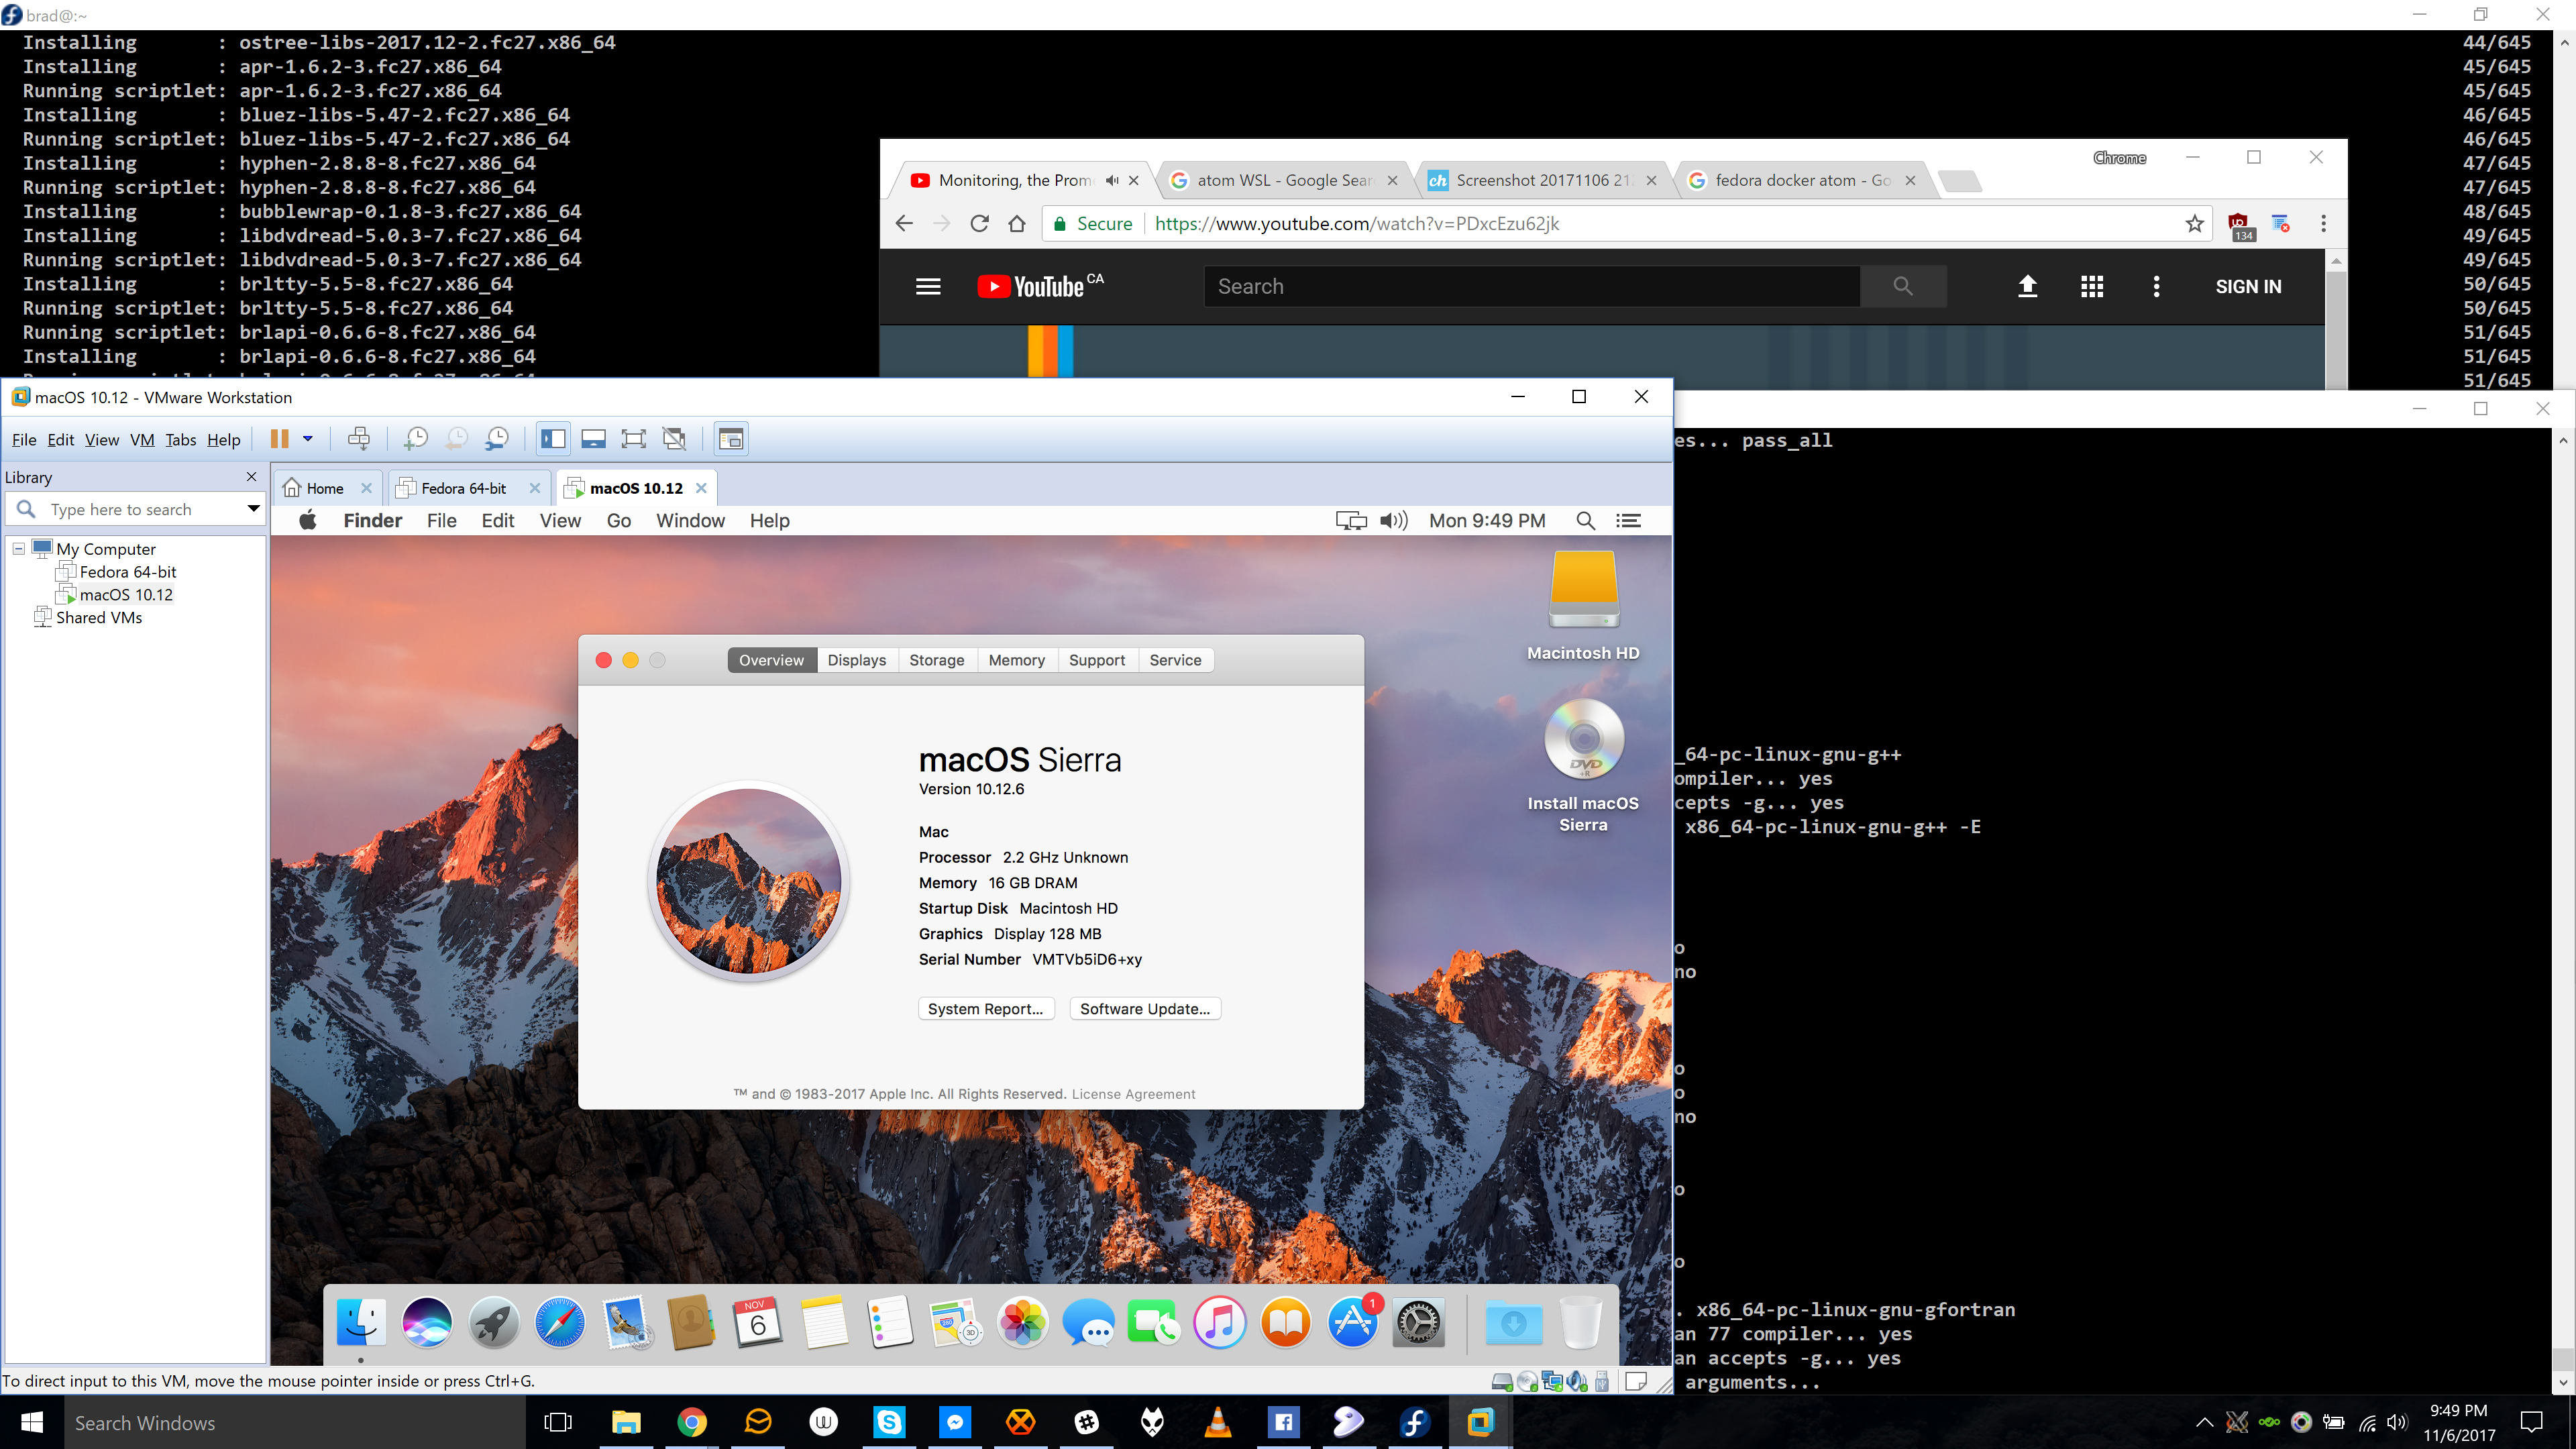Open the YouTube apps grid icon
The width and height of the screenshot is (2576, 1449).
tap(2092, 287)
